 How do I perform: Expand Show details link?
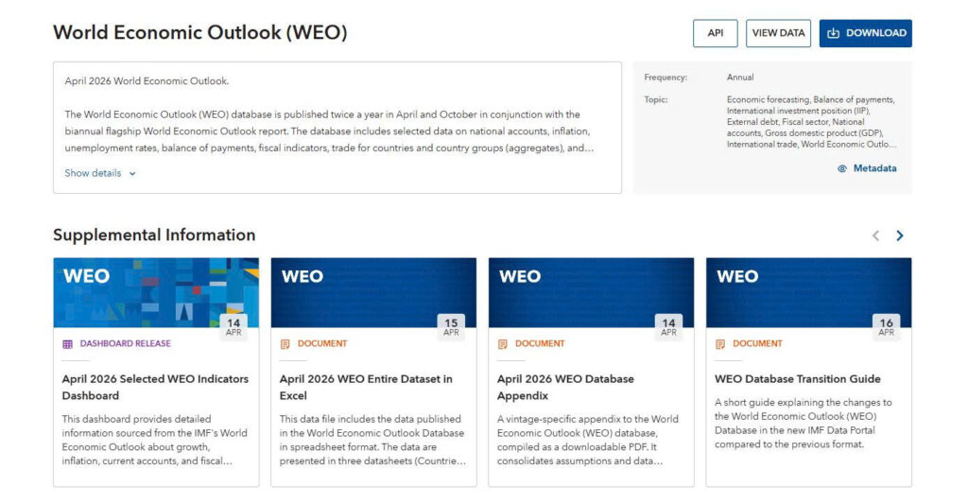pos(100,173)
